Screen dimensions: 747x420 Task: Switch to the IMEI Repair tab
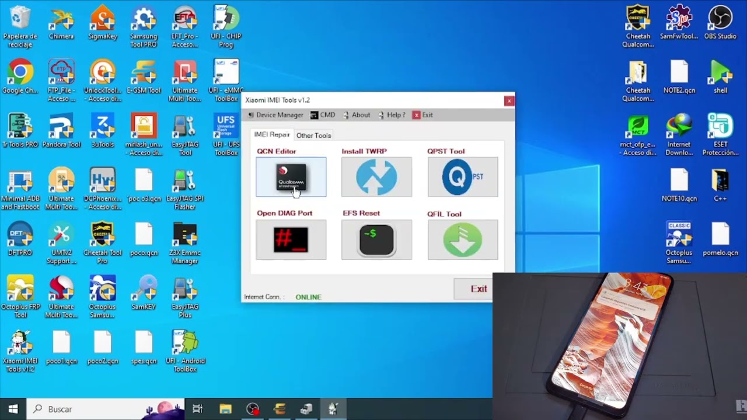[272, 135]
